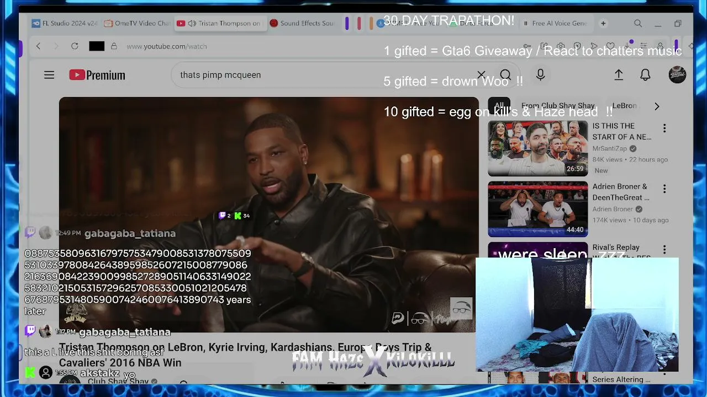707x397 pixels.
Task: Click the Tristan Thompson video player
Action: tap(269, 215)
